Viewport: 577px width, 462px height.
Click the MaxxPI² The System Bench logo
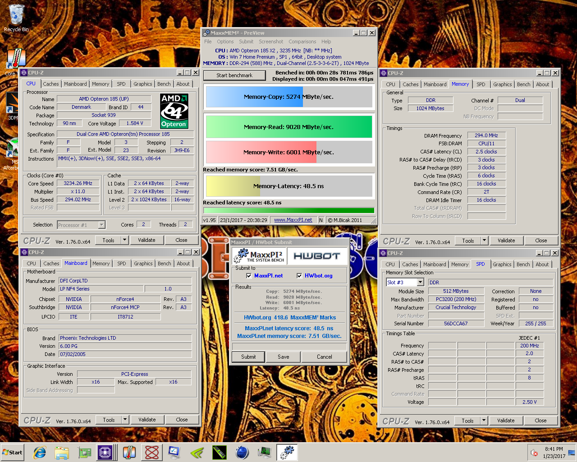tap(259, 256)
